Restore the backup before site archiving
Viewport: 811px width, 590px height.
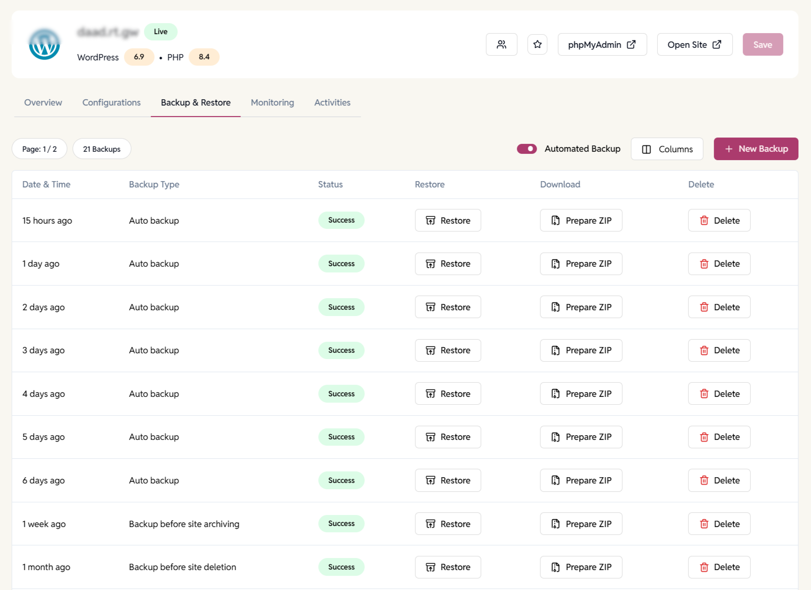[x=448, y=524]
